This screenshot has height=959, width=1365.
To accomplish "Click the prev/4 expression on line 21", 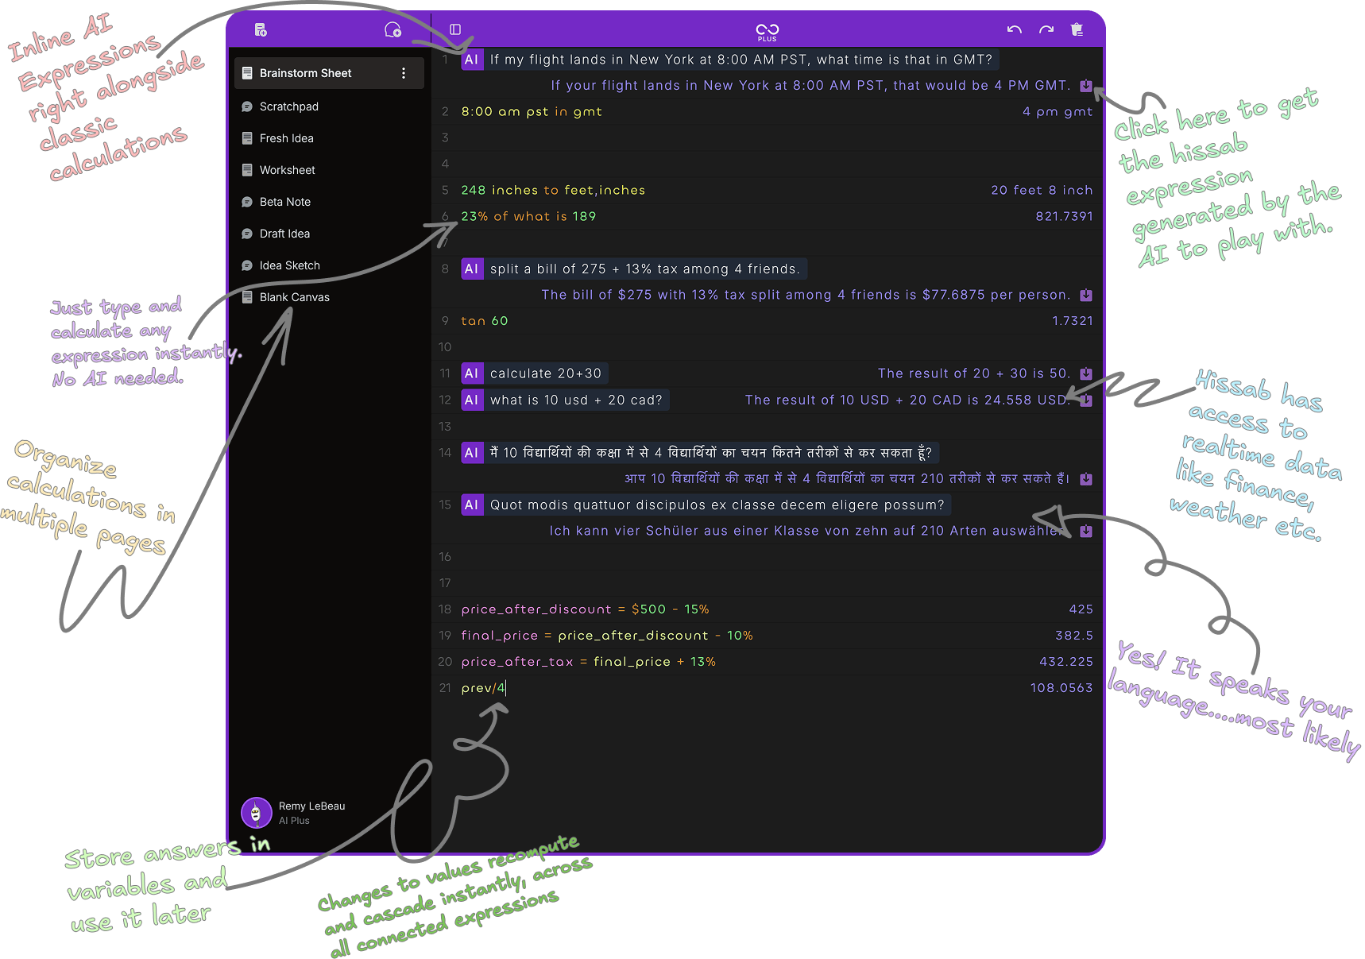I will (482, 688).
